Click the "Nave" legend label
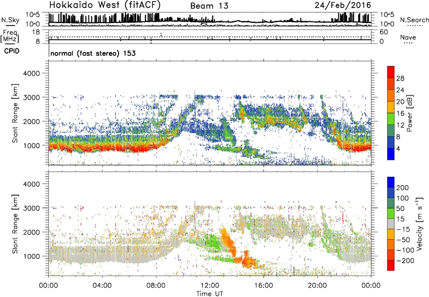The width and height of the screenshot is (429, 297). point(408,37)
